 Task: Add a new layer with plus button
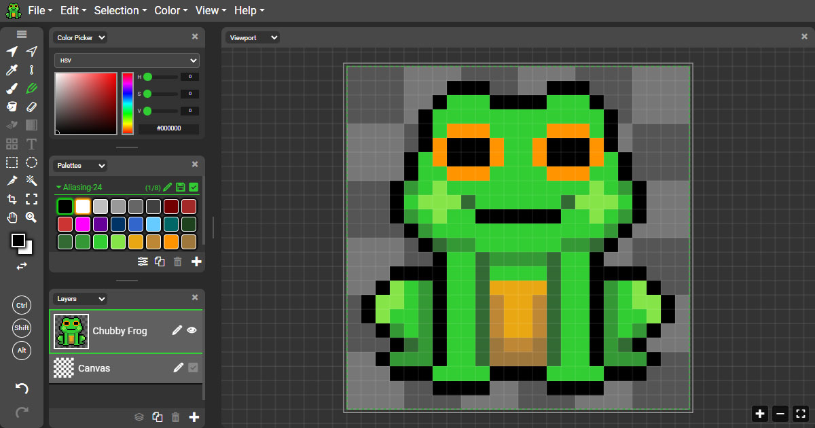pyautogui.click(x=194, y=416)
